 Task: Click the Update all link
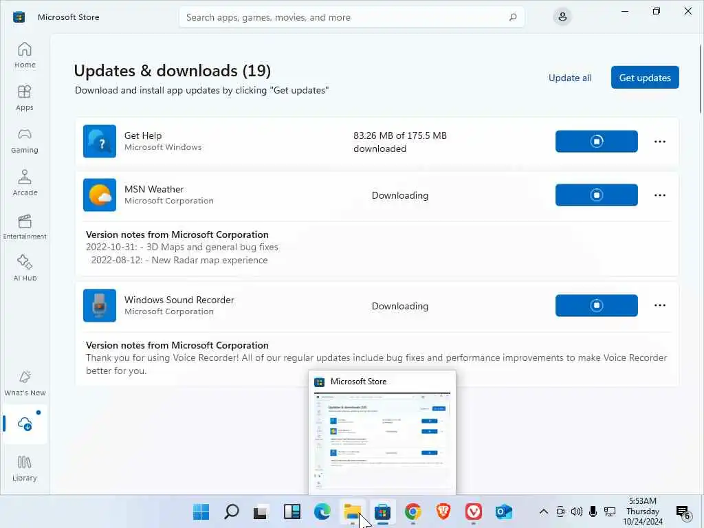[570, 78]
